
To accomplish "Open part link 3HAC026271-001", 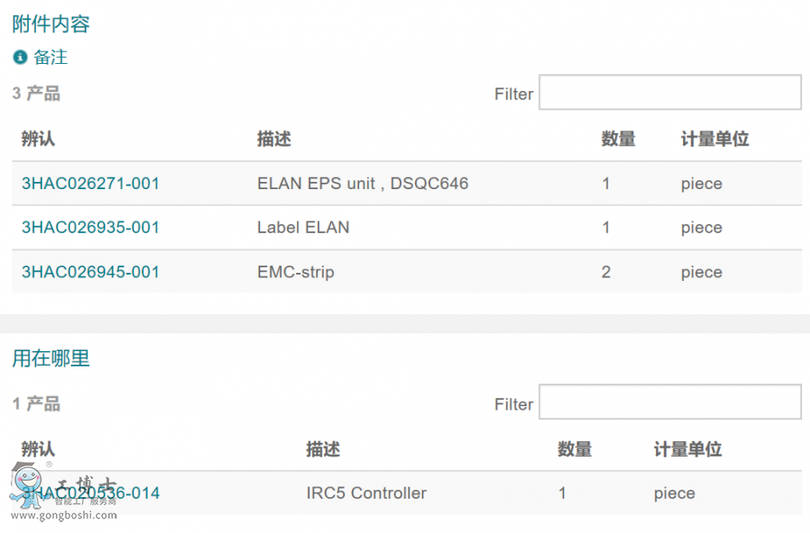I will coord(90,183).
